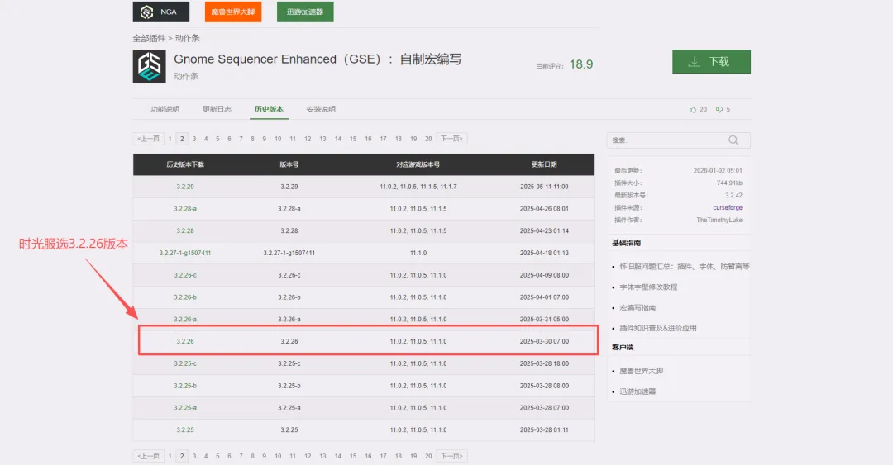Click the GSE addon logo thumbnail
The height and width of the screenshot is (465, 893).
click(149, 66)
